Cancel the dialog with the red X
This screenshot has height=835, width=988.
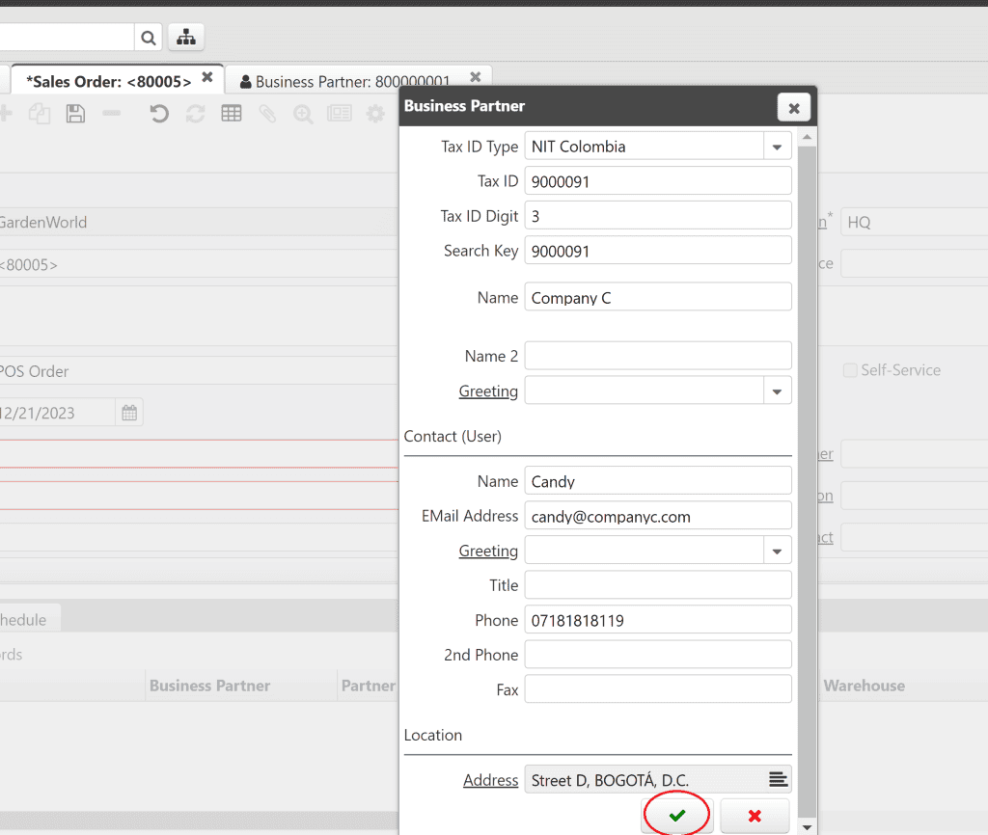click(x=755, y=816)
